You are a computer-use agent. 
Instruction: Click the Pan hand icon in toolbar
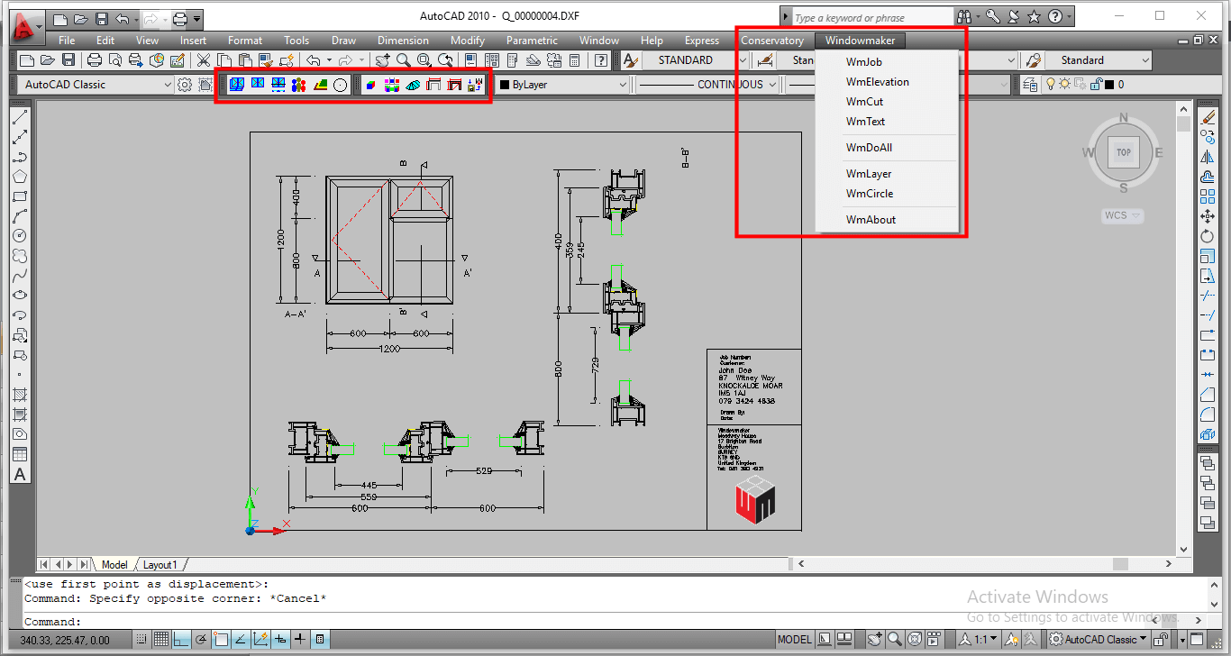pyautogui.click(x=383, y=60)
